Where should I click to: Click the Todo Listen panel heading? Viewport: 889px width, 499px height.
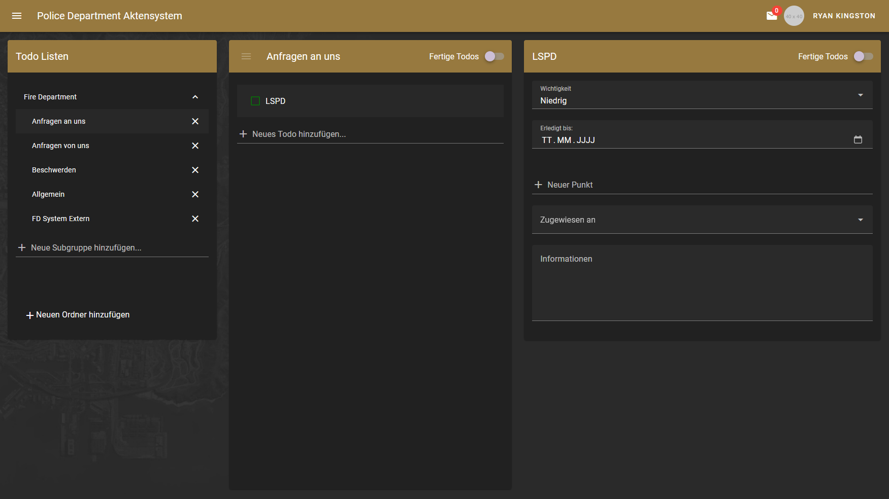42,56
